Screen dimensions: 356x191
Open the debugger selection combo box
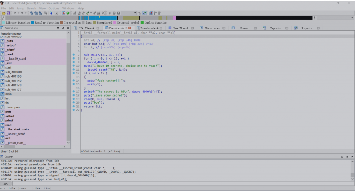click(129, 13)
